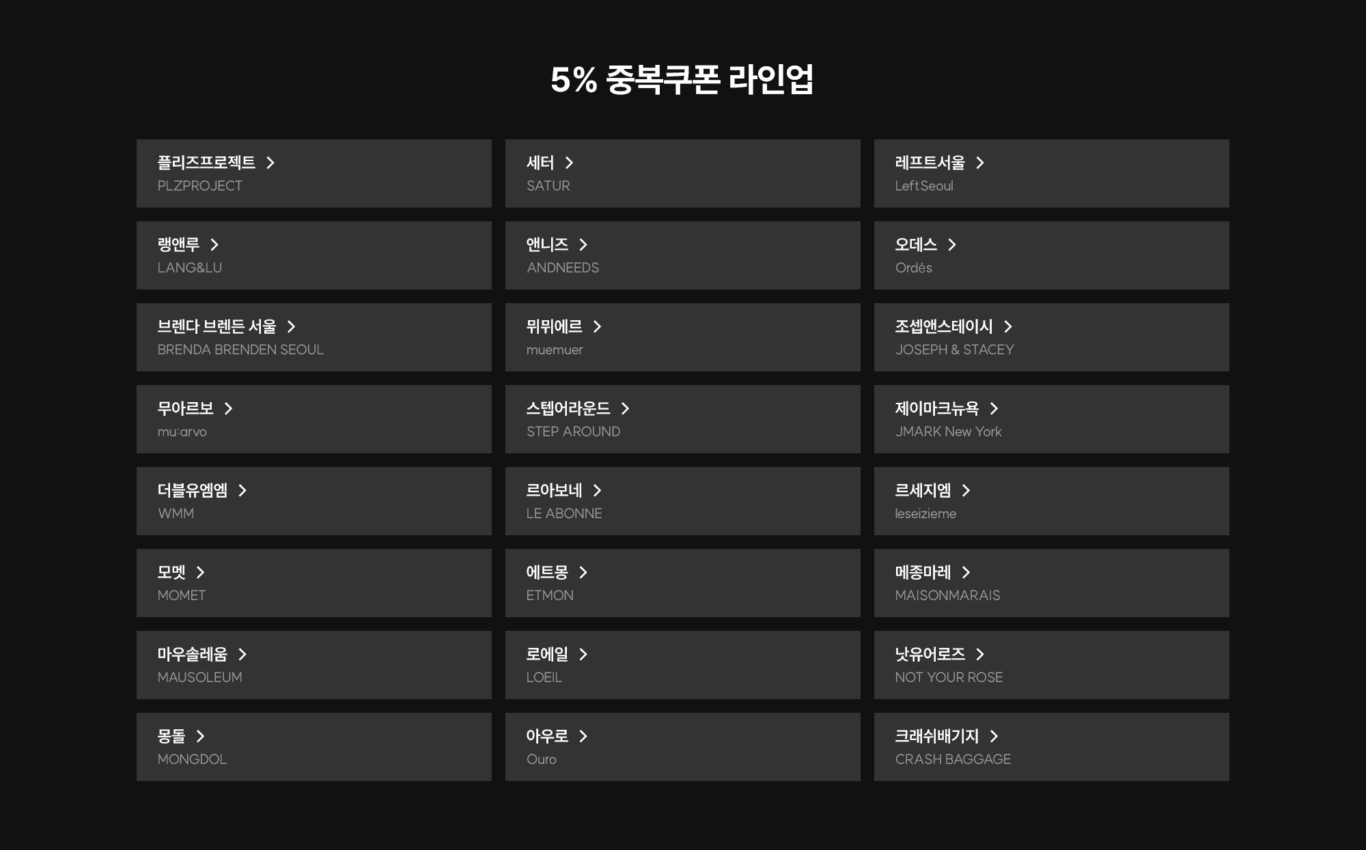Click the arrow icon beside 세터

(569, 162)
